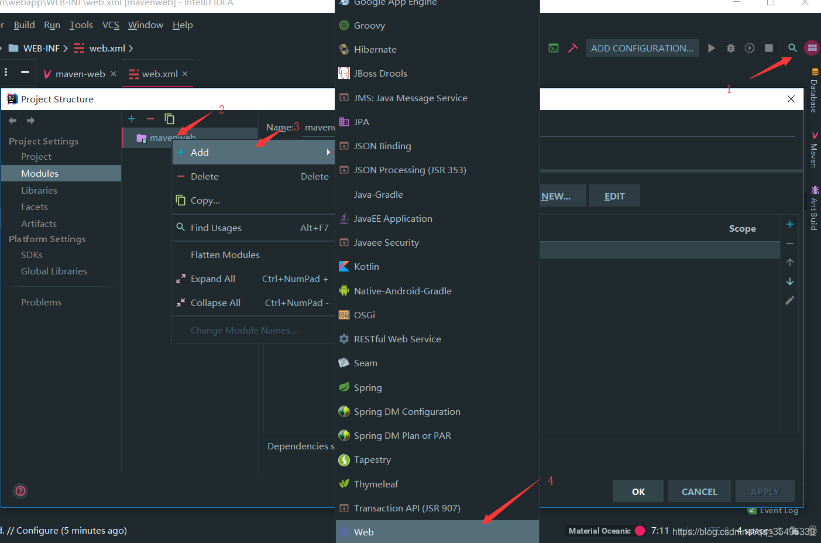Select Hibernate framework entry
The image size is (821, 543).
[x=437, y=49]
